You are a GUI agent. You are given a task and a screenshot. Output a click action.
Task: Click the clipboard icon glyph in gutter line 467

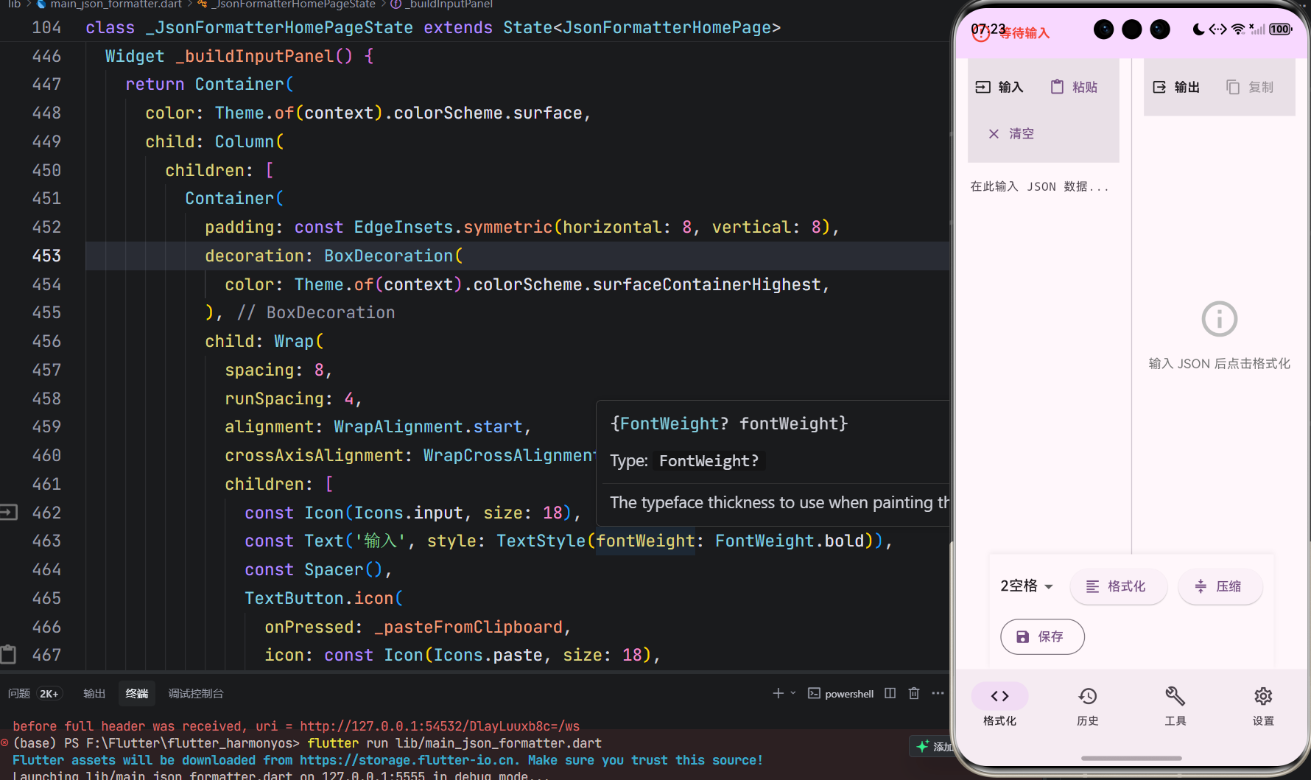(x=8, y=654)
